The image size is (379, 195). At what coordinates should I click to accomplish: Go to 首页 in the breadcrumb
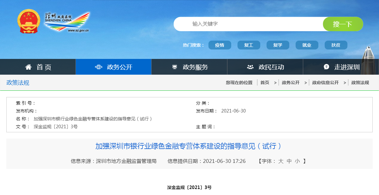click(x=265, y=83)
